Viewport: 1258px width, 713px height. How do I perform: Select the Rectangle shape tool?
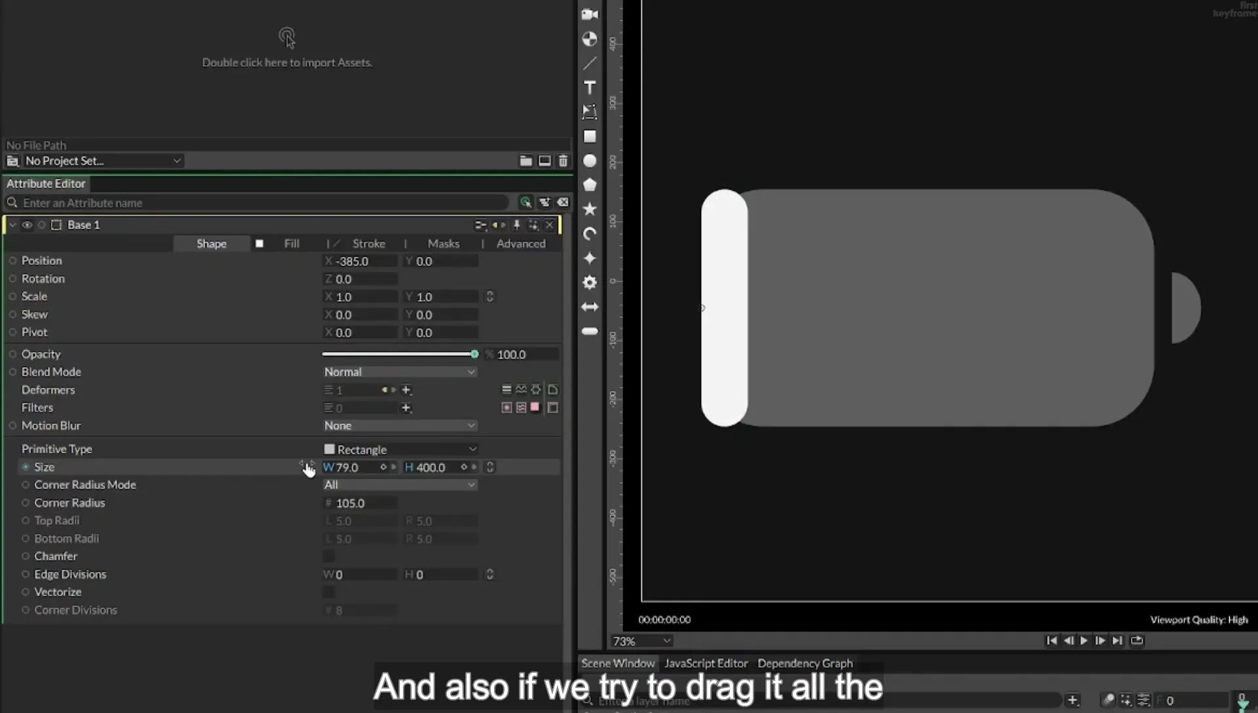(590, 136)
